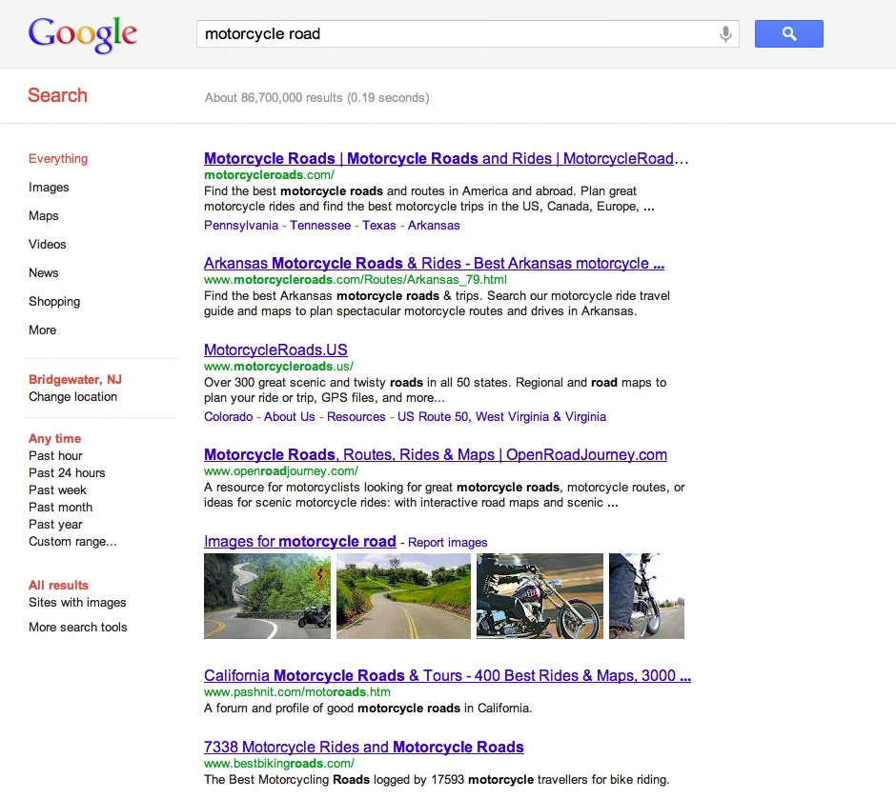Open the MotorcycleRoads.US search result
This screenshot has width=896, height=799.
pos(275,350)
